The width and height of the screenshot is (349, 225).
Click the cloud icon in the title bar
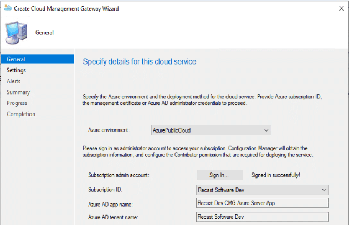click(7, 9)
